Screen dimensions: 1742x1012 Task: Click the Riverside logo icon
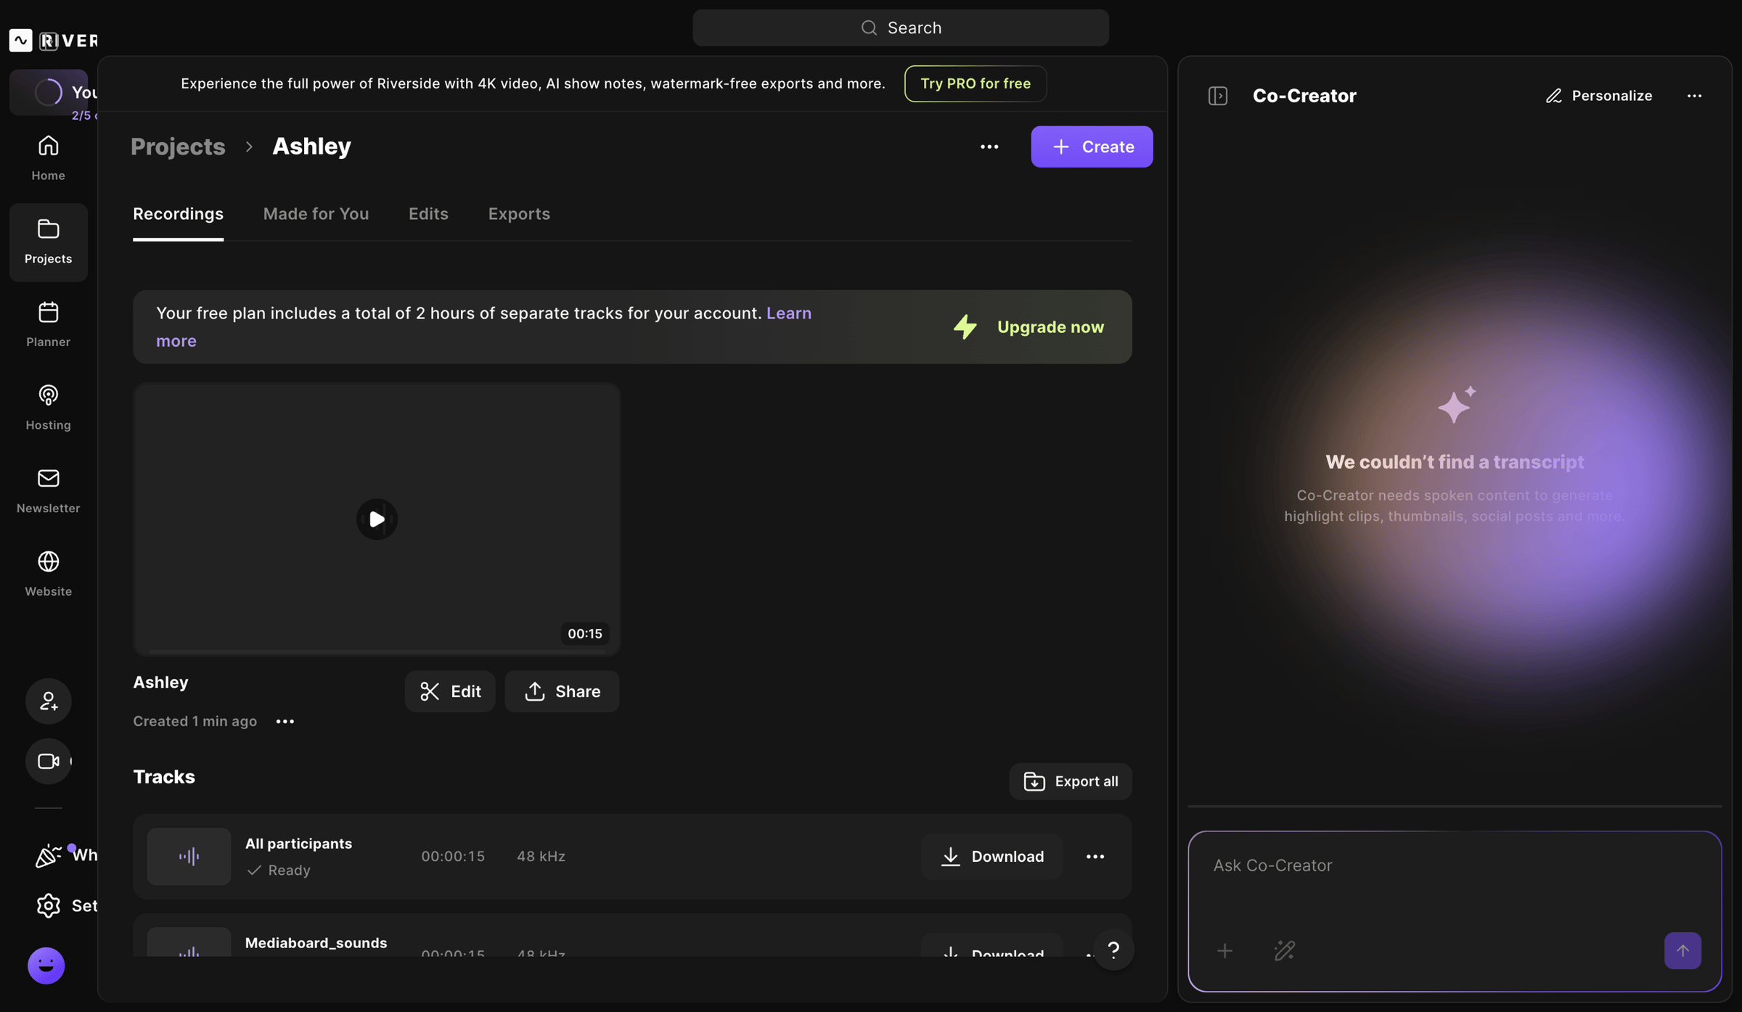[x=20, y=40]
